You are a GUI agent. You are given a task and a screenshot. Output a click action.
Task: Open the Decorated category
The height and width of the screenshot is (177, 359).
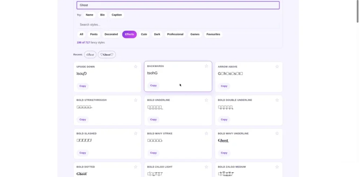point(111,34)
